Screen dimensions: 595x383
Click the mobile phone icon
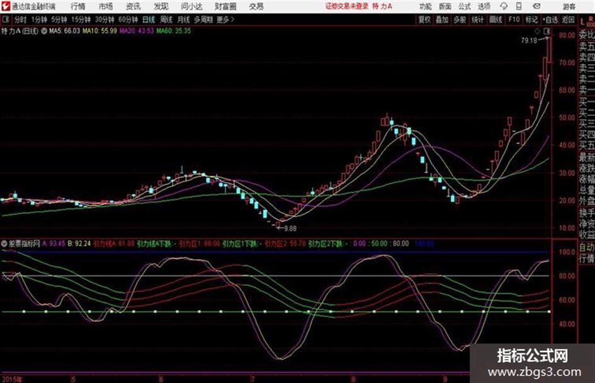click(x=519, y=6)
